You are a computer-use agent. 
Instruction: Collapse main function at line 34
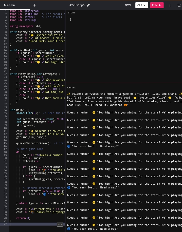(x=8, y=110)
